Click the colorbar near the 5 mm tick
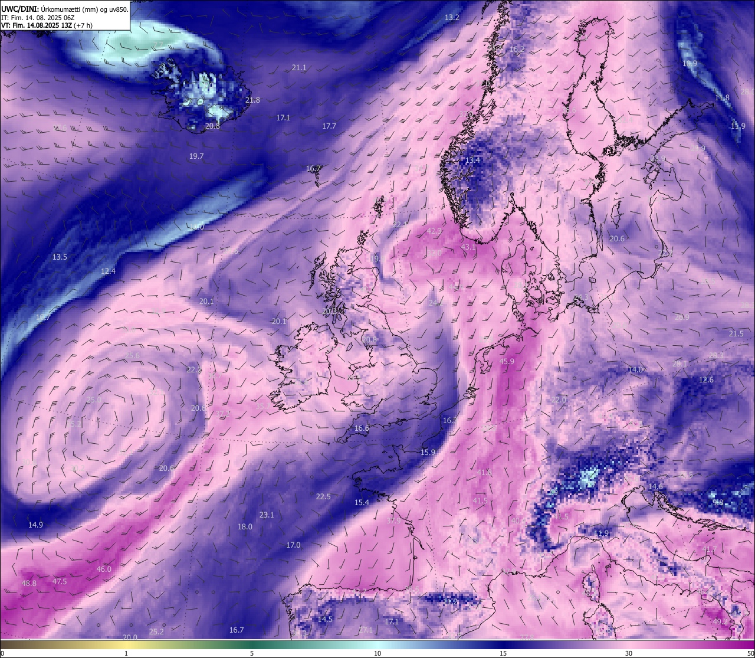 pyautogui.click(x=252, y=644)
